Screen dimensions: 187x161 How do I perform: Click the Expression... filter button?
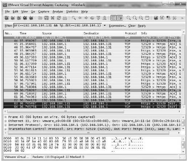point(117,26)
